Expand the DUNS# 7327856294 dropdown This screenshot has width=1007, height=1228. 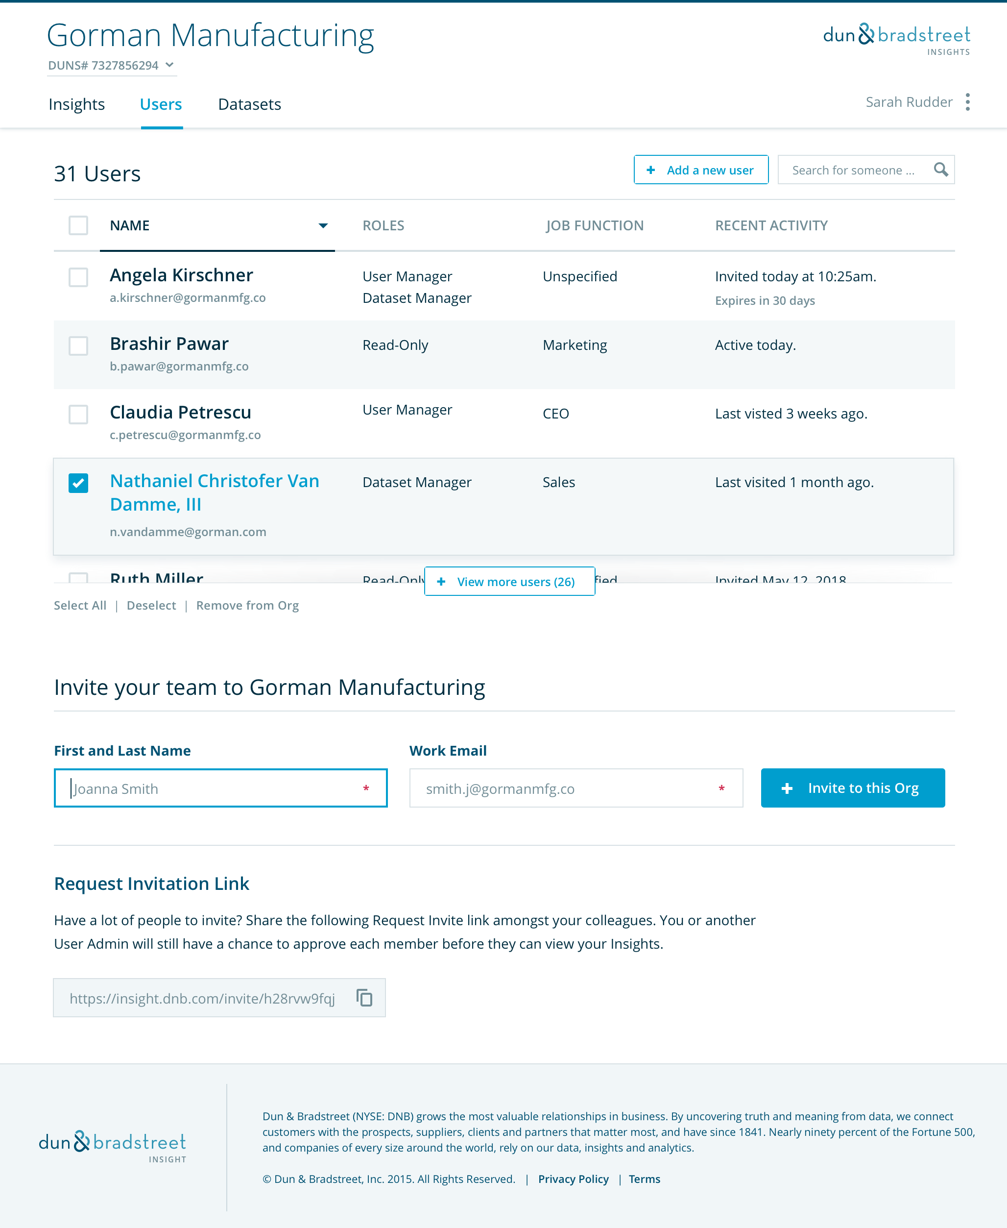(111, 66)
